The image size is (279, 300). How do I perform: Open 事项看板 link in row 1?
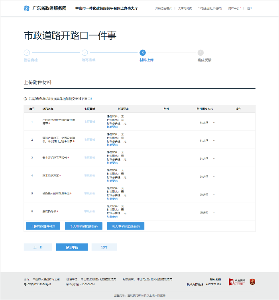coord(90,122)
